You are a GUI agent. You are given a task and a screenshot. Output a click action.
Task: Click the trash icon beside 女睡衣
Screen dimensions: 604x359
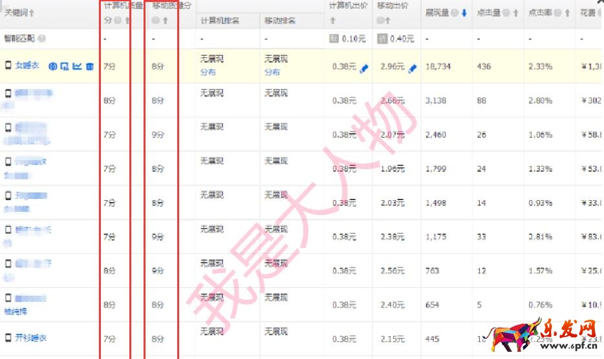pos(90,66)
